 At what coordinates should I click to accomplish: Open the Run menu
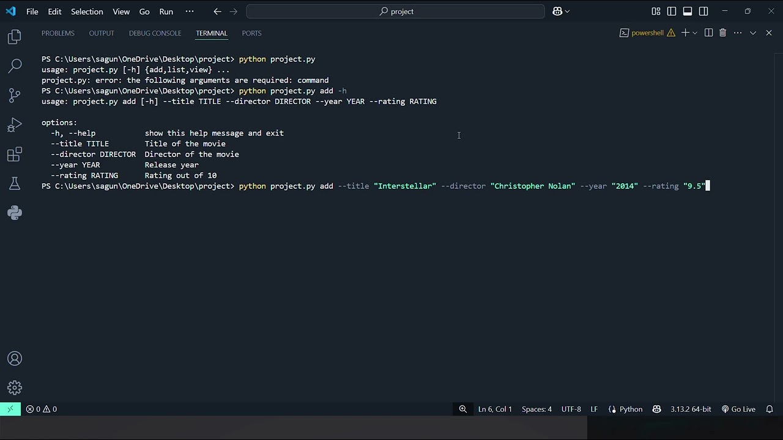pos(166,11)
